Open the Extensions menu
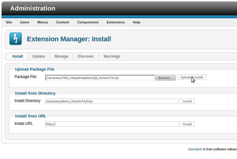 116,22
